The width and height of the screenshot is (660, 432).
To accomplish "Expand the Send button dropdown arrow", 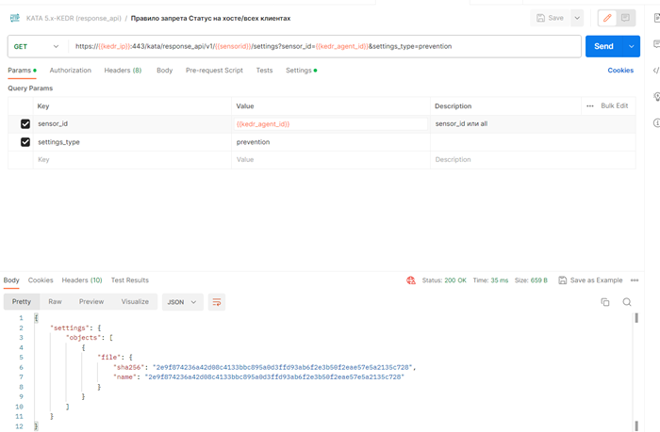I will coord(631,46).
